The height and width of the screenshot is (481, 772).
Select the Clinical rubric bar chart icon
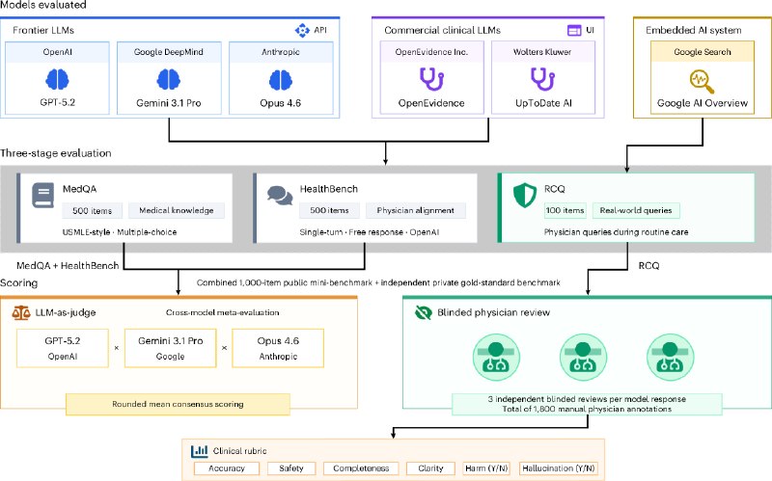point(200,450)
